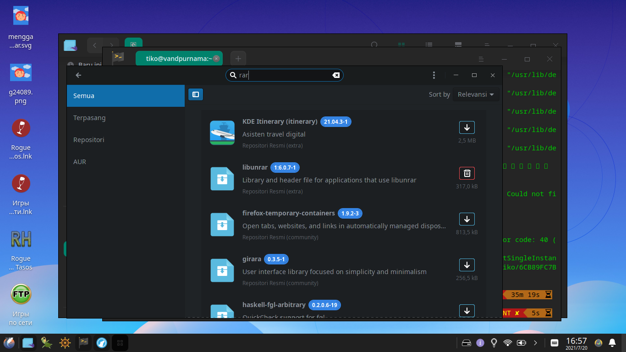626x352 pixels.
Task: Click the girara package icon
Action: [x=222, y=270]
